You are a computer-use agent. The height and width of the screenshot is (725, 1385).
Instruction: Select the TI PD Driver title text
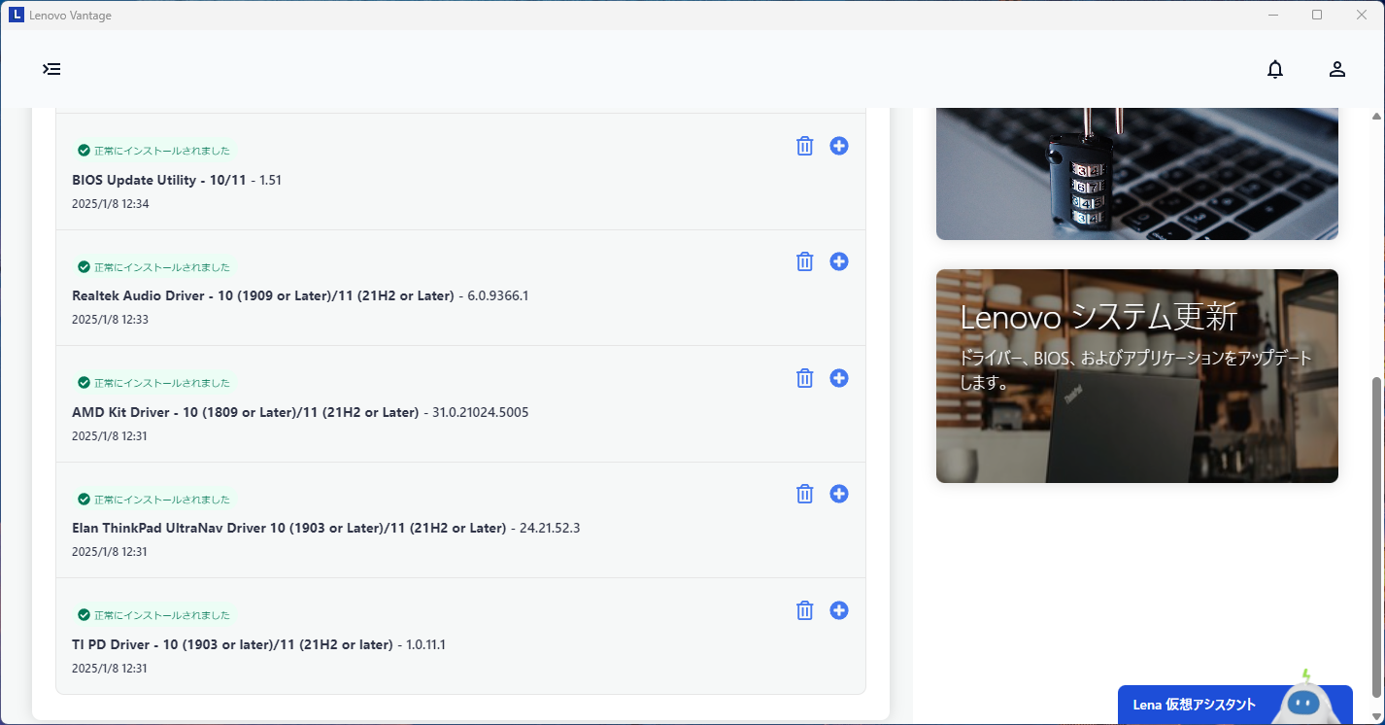tap(232, 644)
